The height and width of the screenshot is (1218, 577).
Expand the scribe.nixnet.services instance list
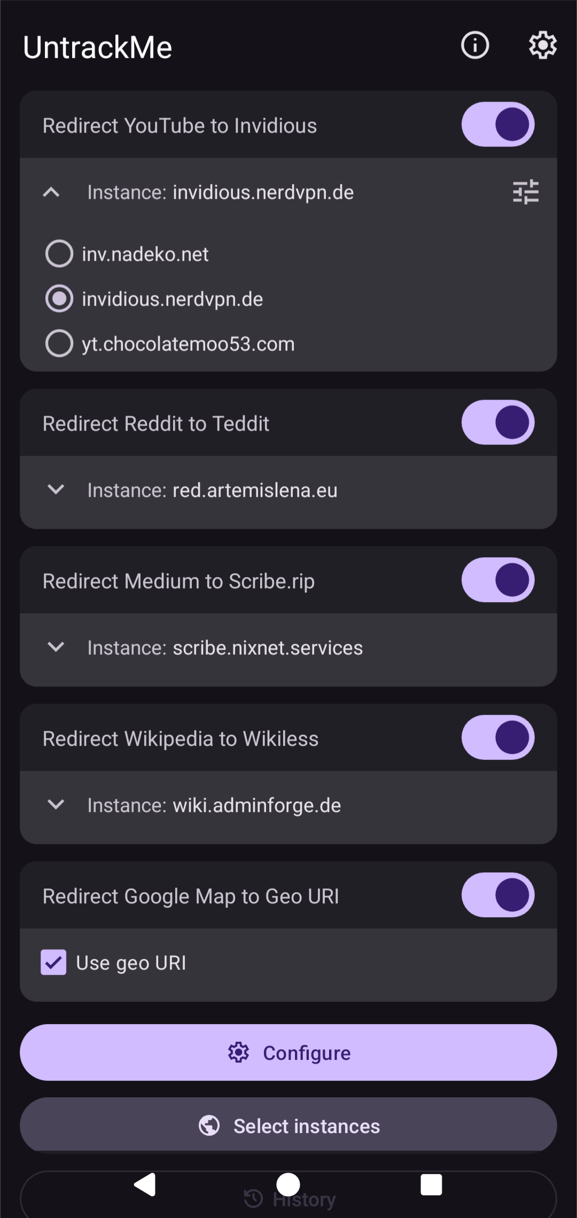point(56,647)
